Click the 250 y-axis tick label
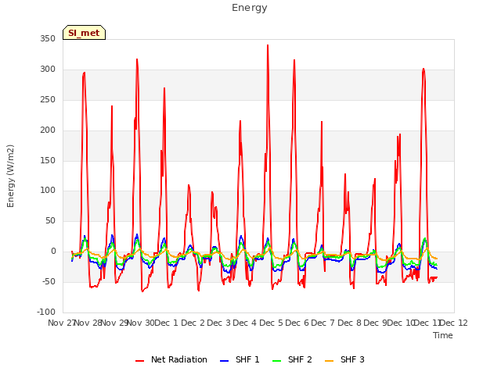501x375 pixels. [48, 100]
